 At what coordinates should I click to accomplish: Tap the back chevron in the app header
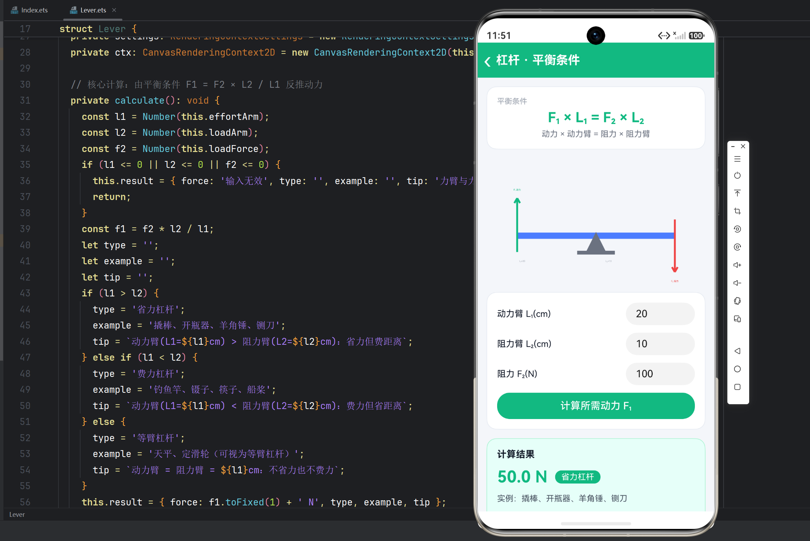[488, 61]
